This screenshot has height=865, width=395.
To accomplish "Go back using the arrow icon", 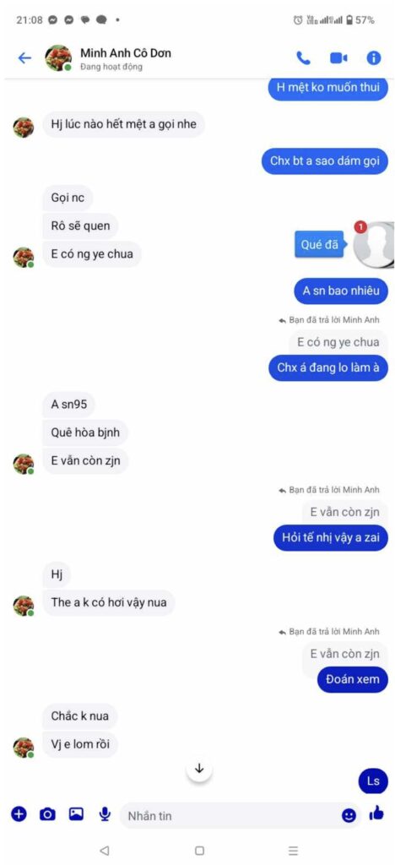I will coord(24,58).
